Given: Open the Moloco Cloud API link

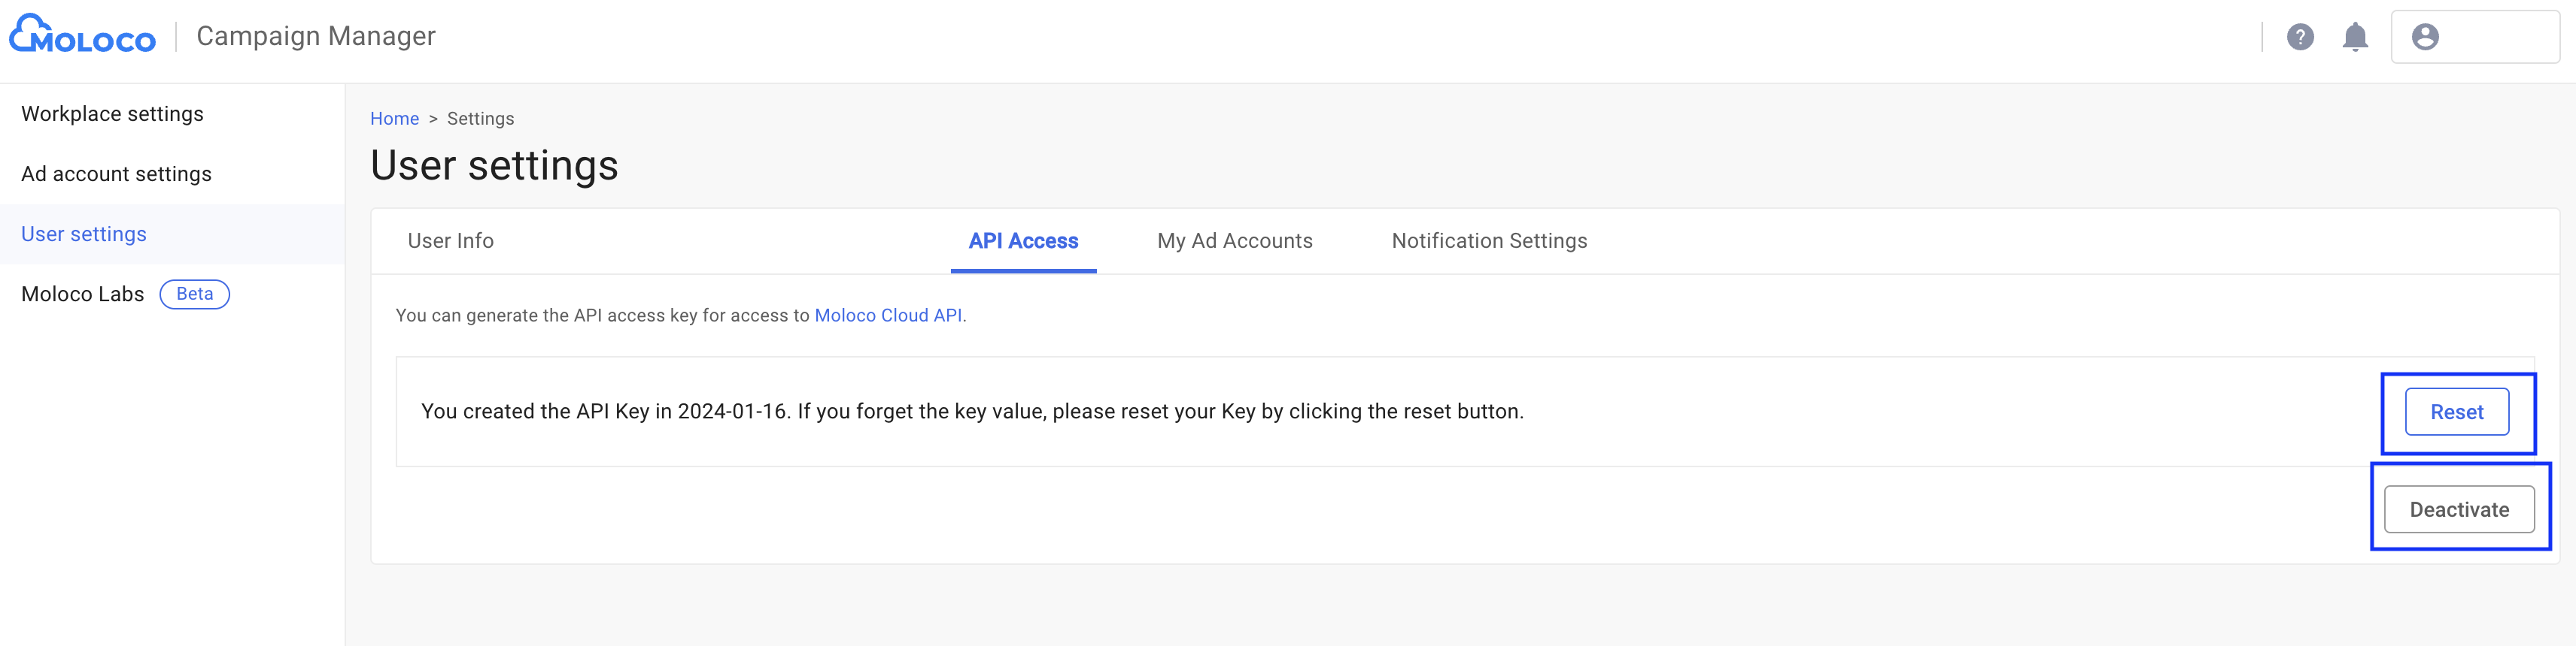Looking at the screenshot, I should [888, 315].
